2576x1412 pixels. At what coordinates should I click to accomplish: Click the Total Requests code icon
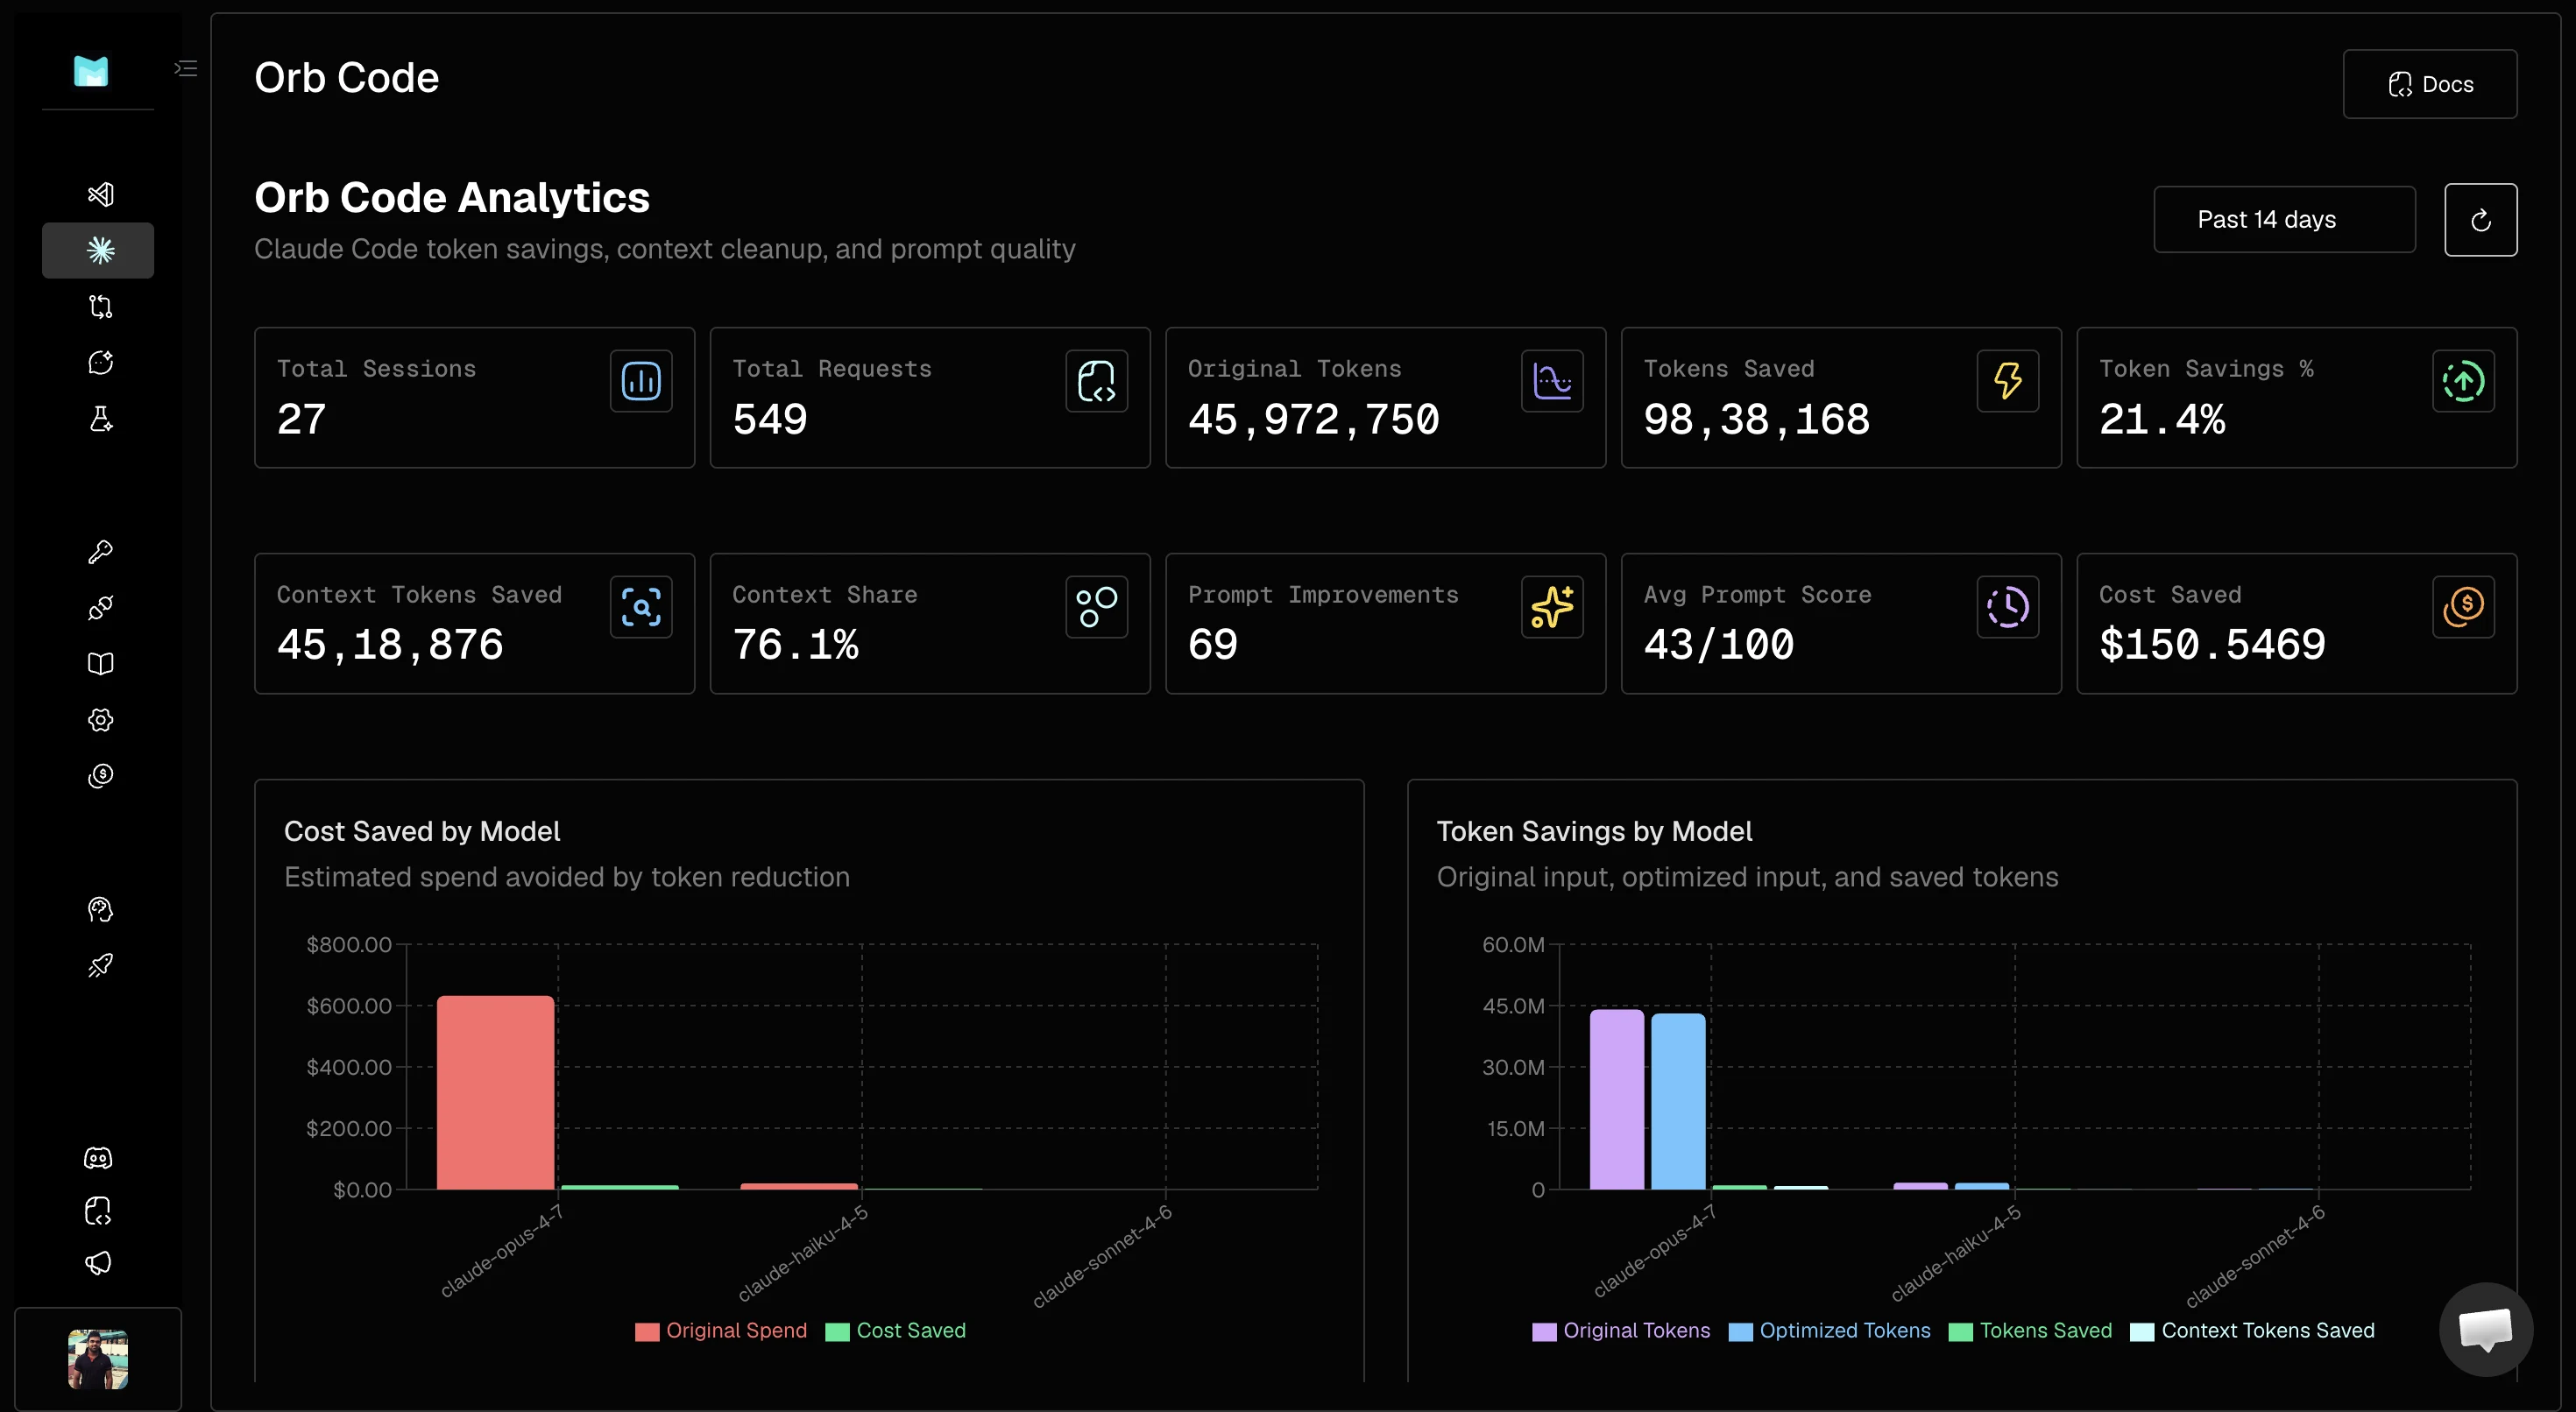[1096, 381]
